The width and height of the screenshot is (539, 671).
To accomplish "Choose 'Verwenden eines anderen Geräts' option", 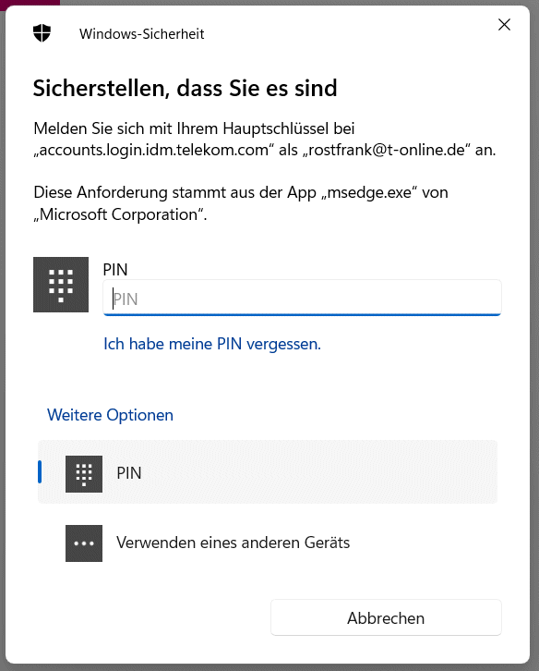I will pos(268,543).
